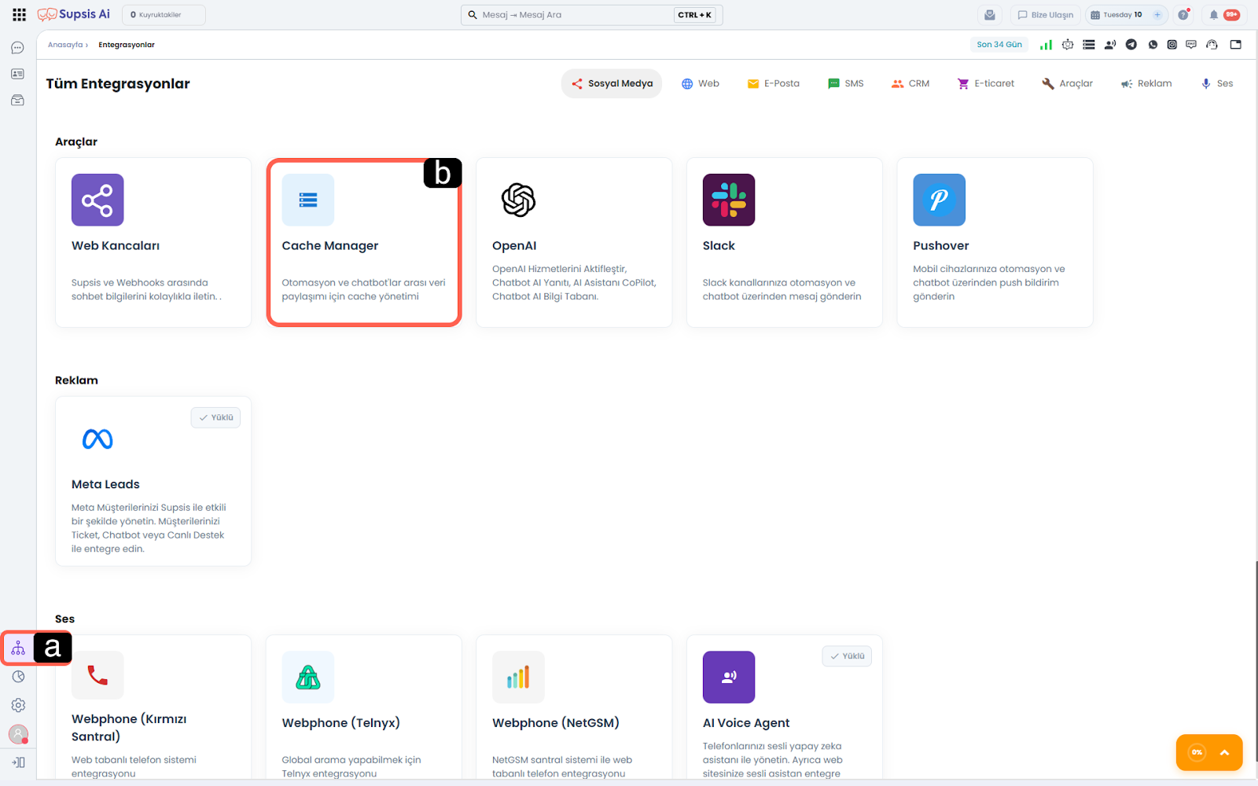This screenshot has width=1258, height=786.
Task: Open the reports pie chart icon
Action: pos(18,677)
